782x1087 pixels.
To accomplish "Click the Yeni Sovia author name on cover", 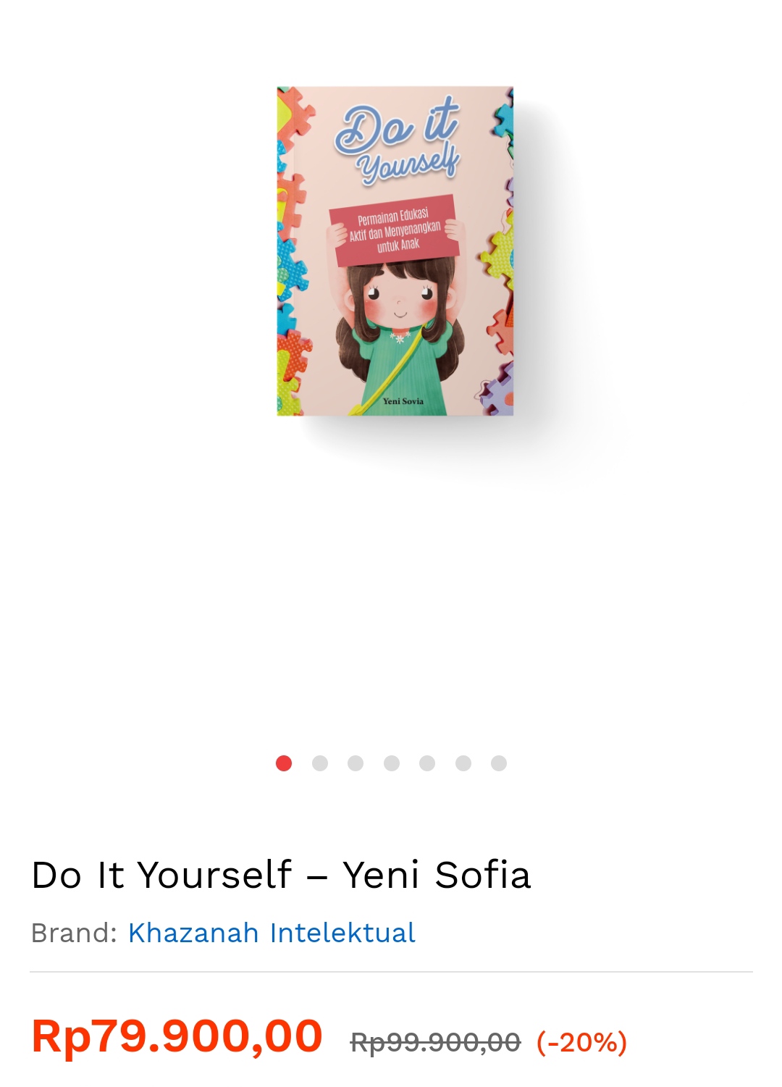I will (x=403, y=401).
